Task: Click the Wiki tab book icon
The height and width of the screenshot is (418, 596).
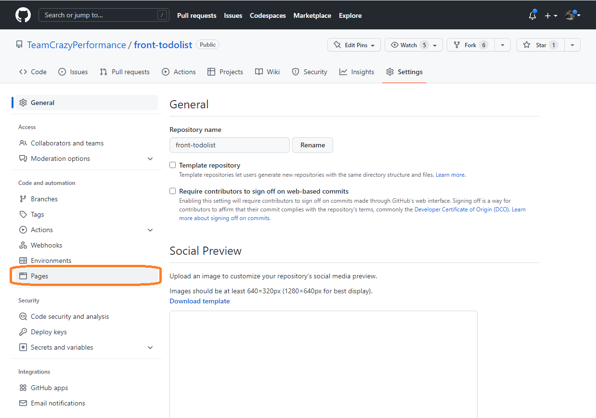Action: (x=259, y=72)
